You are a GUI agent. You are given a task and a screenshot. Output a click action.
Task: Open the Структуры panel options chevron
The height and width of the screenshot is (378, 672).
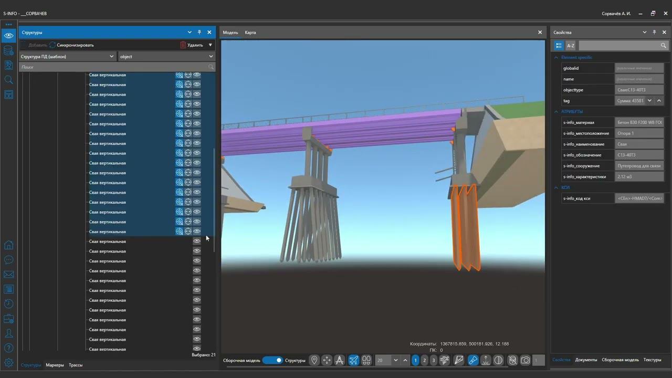pyautogui.click(x=190, y=33)
